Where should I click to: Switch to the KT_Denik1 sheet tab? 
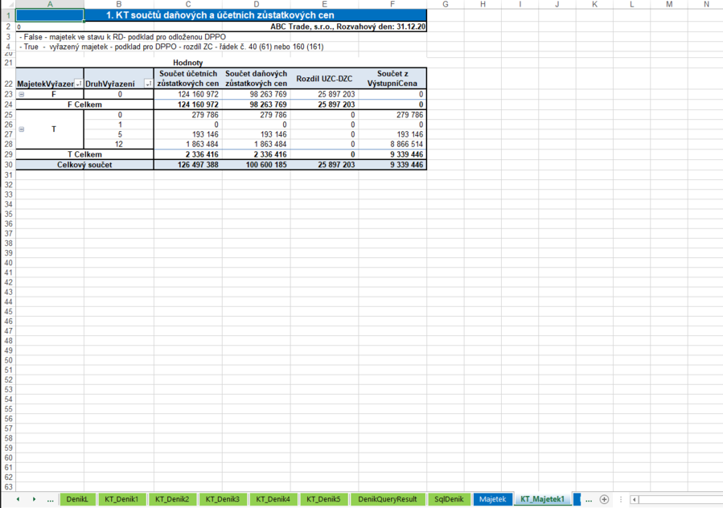[x=121, y=499]
